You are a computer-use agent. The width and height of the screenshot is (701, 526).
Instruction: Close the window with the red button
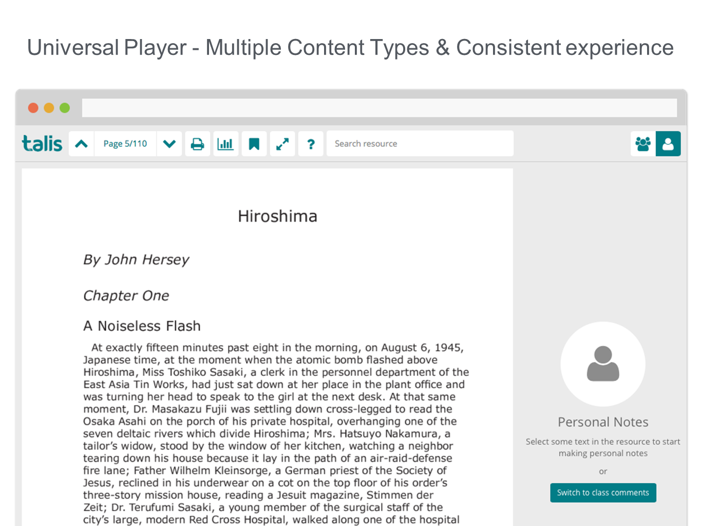pyautogui.click(x=33, y=108)
